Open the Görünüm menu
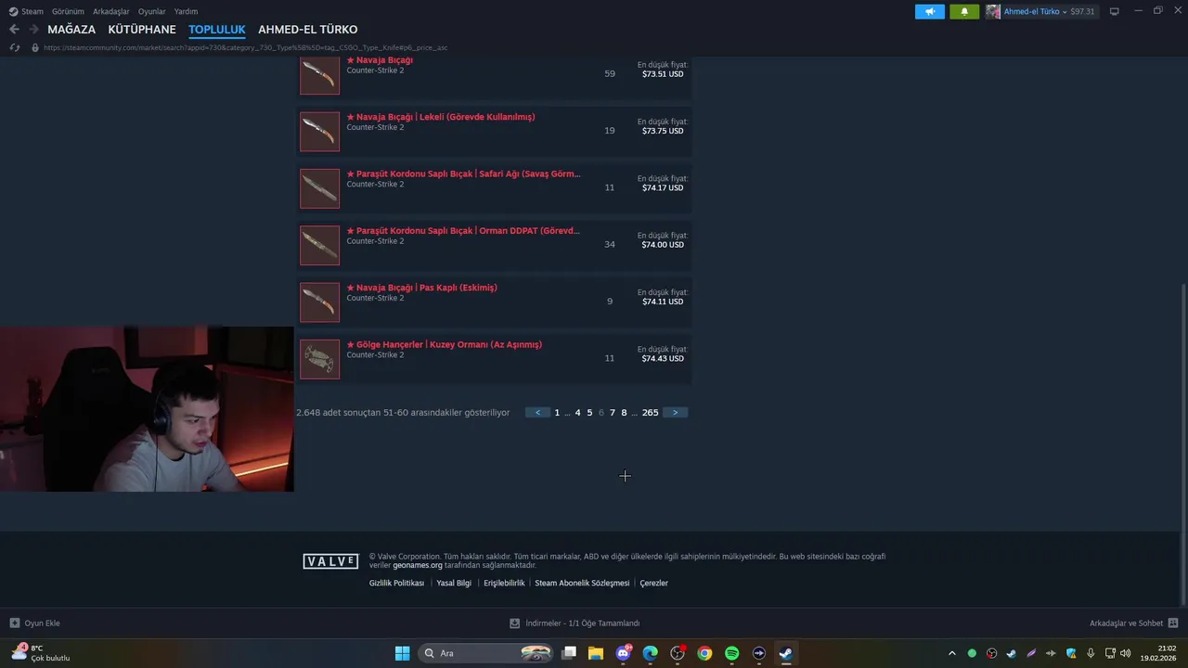The height and width of the screenshot is (668, 1188). [68, 11]
